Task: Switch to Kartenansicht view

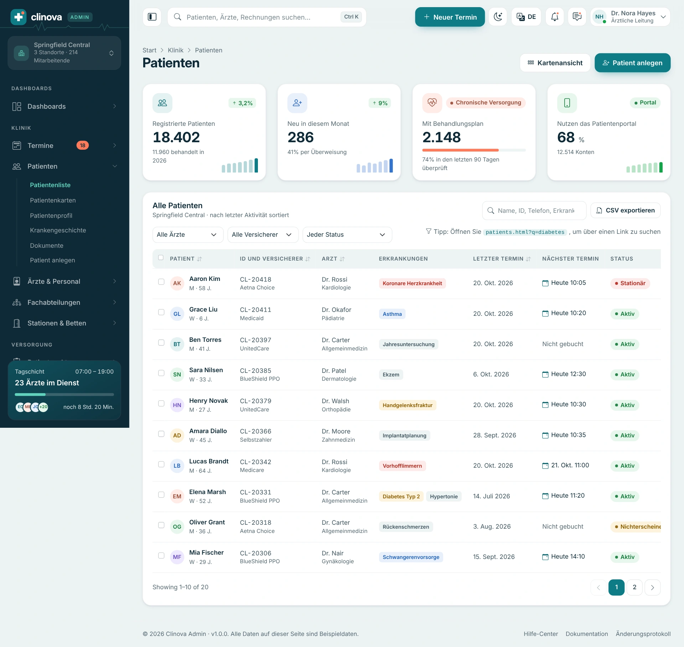Action: pyautogui.click(x=555, y=63)
